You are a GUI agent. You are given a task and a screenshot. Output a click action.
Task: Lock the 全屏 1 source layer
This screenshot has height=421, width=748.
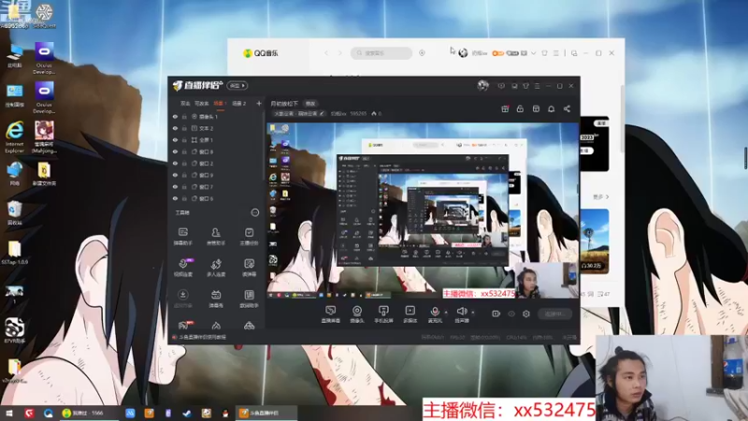tap(184, 139)
